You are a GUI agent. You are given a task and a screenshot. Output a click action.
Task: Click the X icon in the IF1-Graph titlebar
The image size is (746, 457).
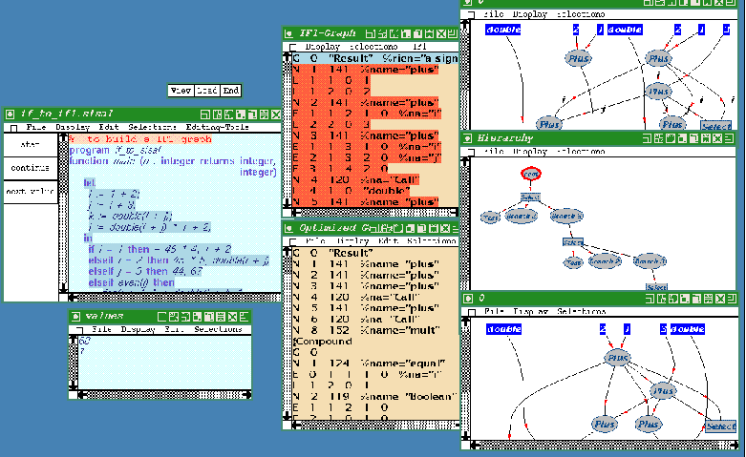pyautogui.click(x=440, y=33)
